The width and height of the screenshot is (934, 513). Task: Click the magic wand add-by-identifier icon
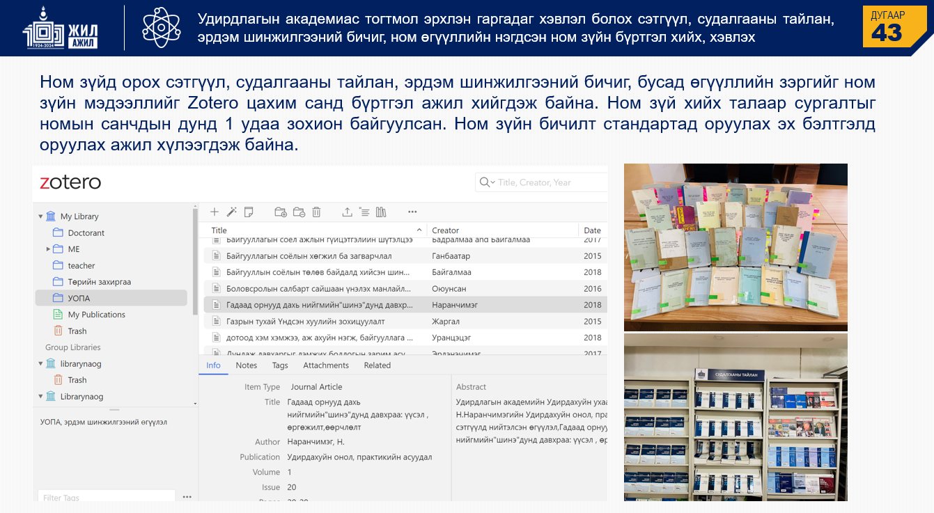point(232,212)
